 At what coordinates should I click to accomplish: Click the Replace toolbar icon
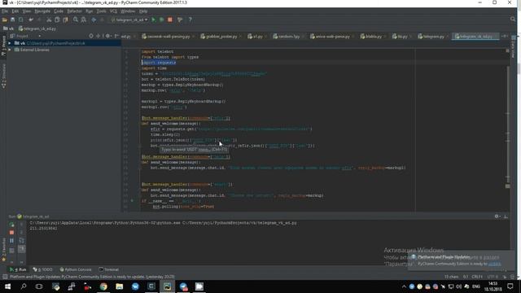coord(83,20)
